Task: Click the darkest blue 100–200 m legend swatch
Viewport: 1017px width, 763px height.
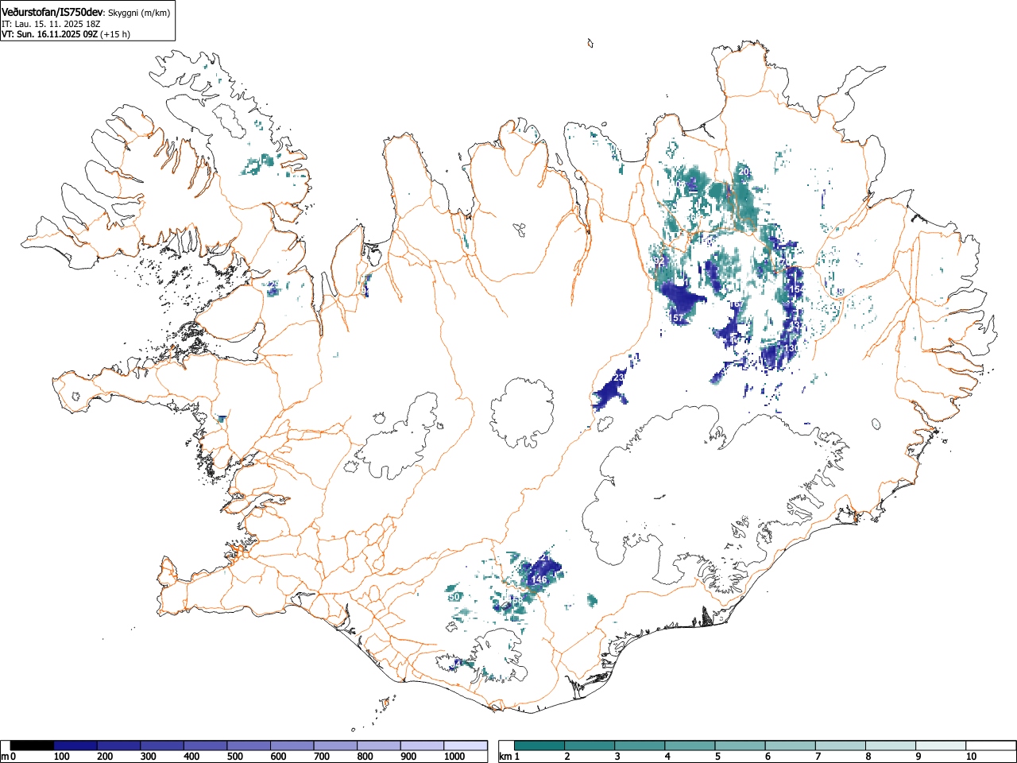Action: click(x=75, y=746)
